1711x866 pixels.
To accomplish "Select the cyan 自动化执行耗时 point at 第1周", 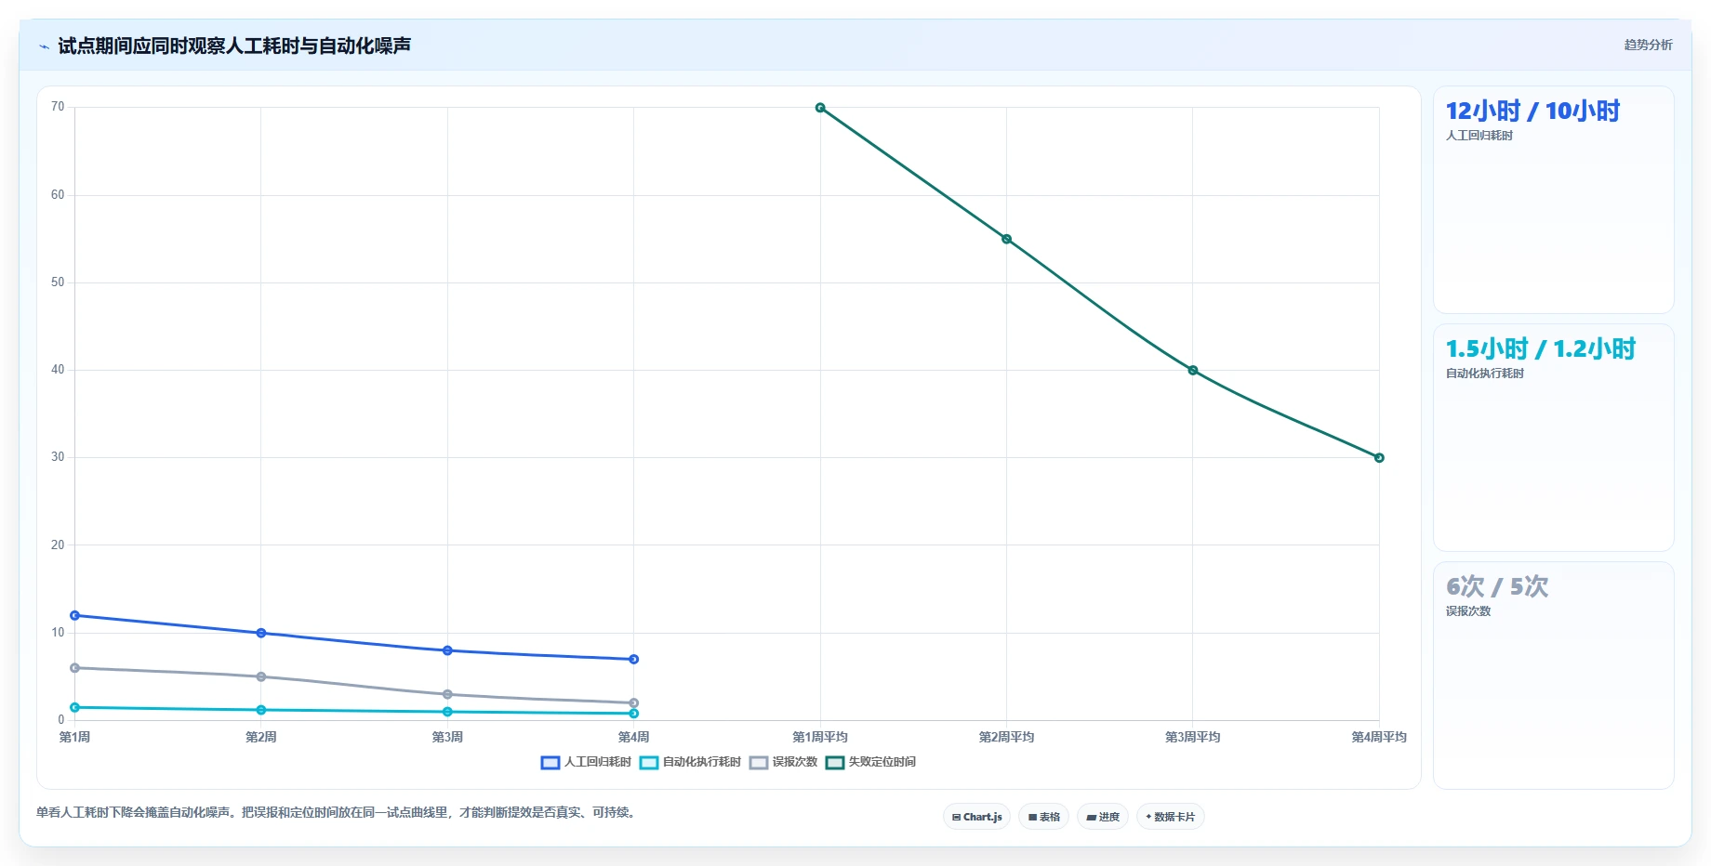I will click(x=75, y=707).
